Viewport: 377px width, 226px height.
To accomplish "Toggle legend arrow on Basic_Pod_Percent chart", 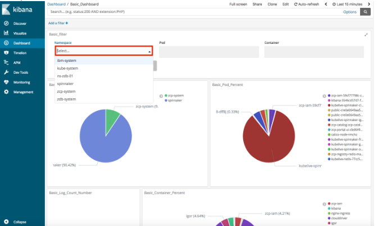I will click(324, 96).
